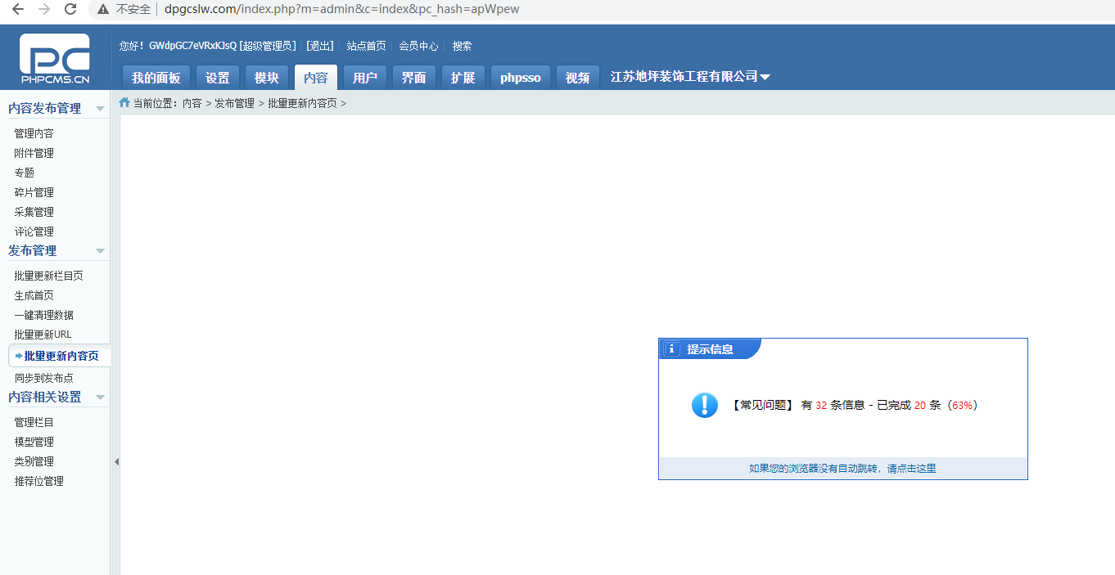Click the PHPCMS logo
This screenshot has height=575, width=1115.
pos(55,59)
